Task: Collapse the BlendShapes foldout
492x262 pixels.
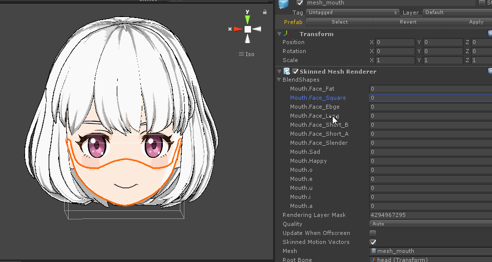Action: point(279,80)
